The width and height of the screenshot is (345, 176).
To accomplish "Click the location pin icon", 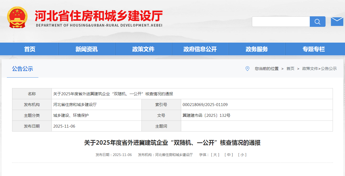I will [247, 69].
